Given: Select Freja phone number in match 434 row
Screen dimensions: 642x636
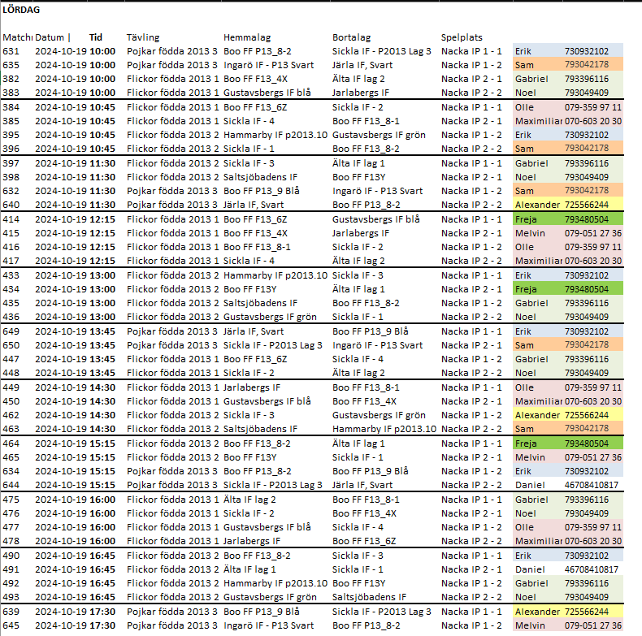Looking at the screenshot, I should 586,289.
